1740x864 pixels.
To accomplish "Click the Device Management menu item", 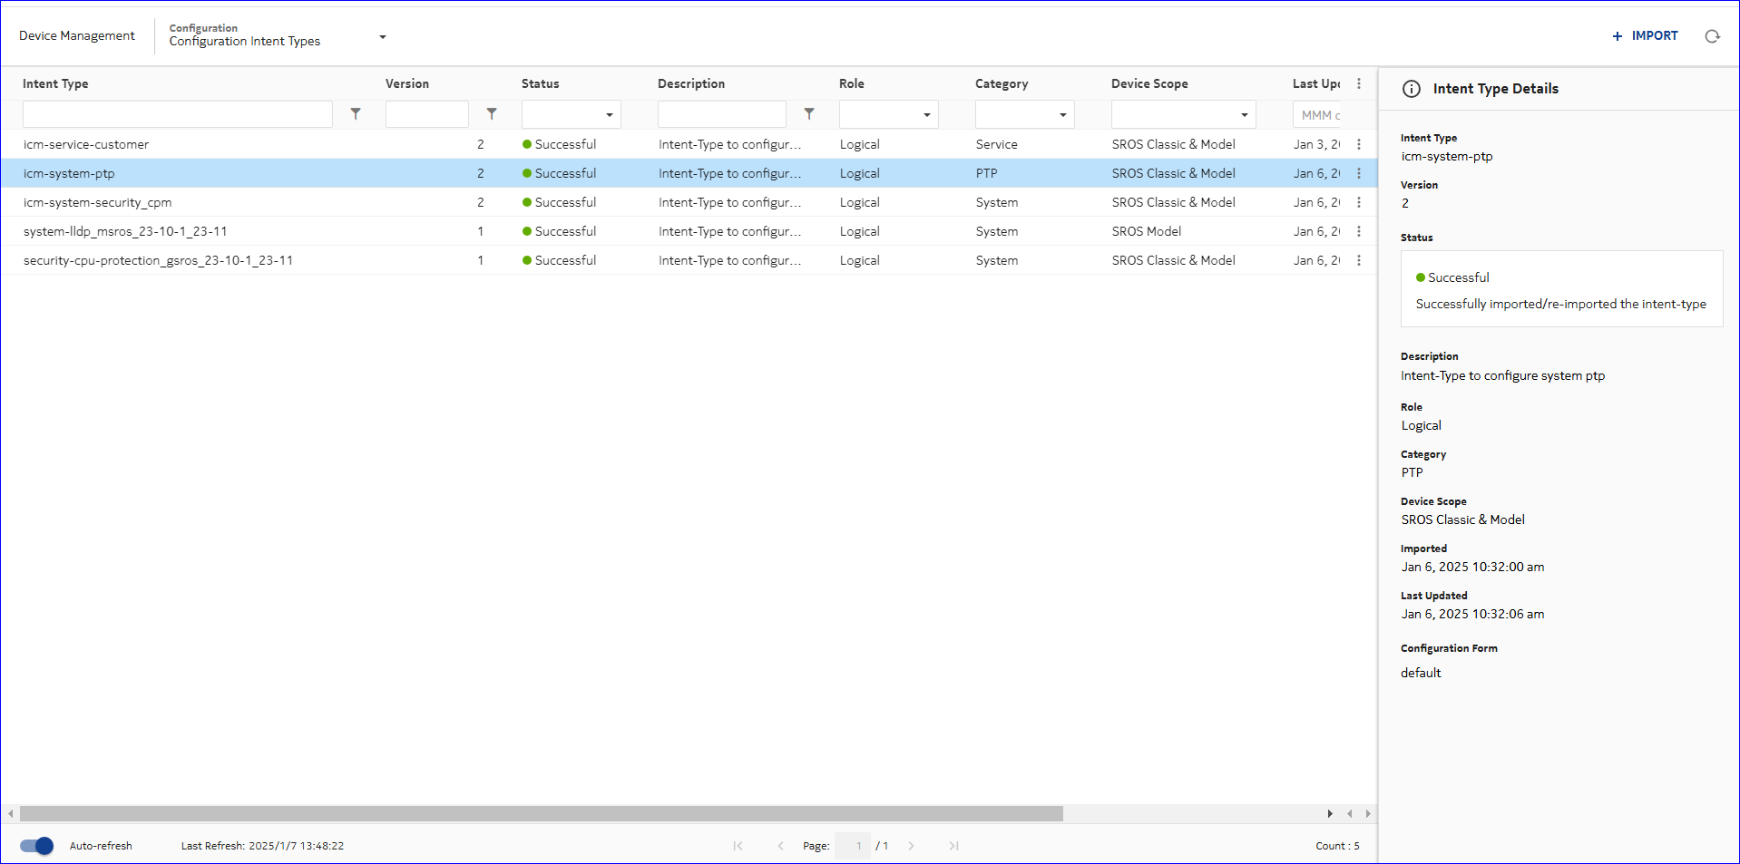I will (77, 35).
